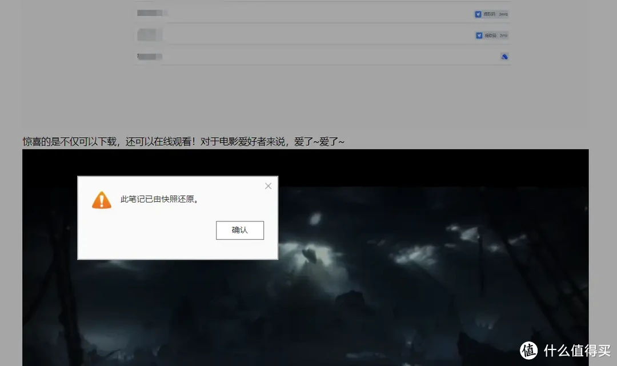
Task: Click the Thunder download icon on second row
Action: (479, 35)
